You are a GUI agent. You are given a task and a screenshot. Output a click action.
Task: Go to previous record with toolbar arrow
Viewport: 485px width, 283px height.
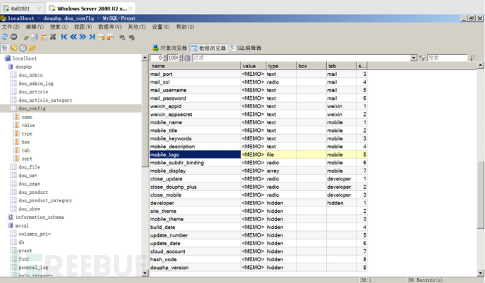coord(73,36)
